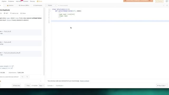169x95 pixels.
Task: Click the panel resize divider handle
Action: coord(45,39)
